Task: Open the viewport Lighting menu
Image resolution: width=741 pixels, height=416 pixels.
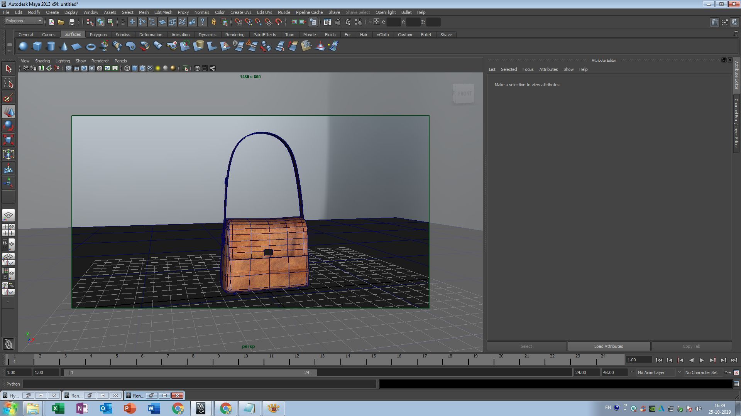Action: click(63, 61)
